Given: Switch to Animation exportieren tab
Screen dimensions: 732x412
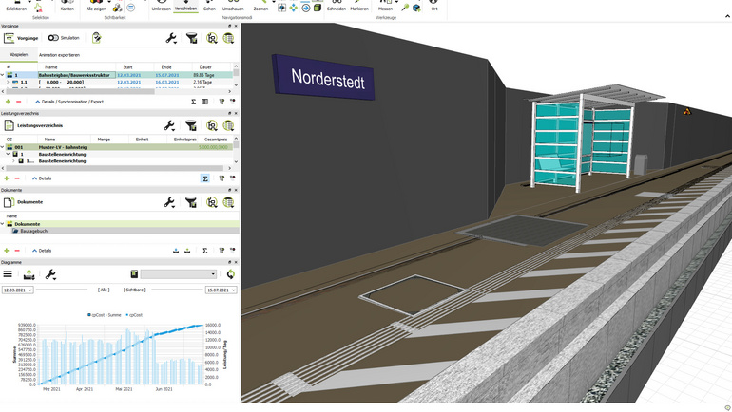Looking at the screenshot, I should tap(59, 55).
